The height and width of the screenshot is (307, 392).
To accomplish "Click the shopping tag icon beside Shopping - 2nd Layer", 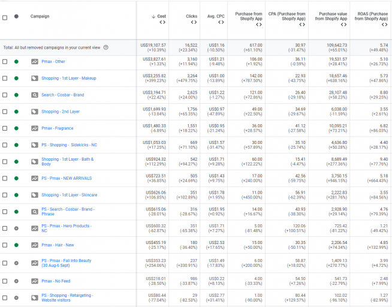I will (x=35, y=112).
